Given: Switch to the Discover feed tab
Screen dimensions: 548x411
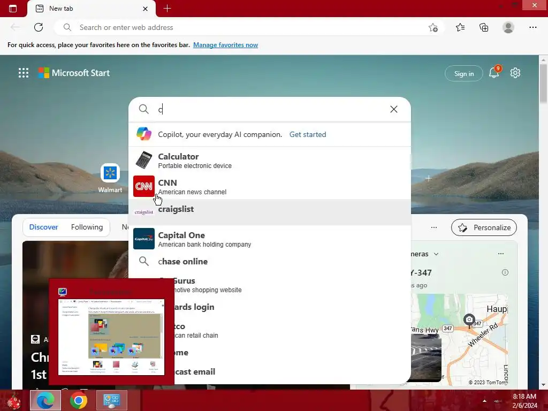Looking at the screenshot, I should 44,227.
